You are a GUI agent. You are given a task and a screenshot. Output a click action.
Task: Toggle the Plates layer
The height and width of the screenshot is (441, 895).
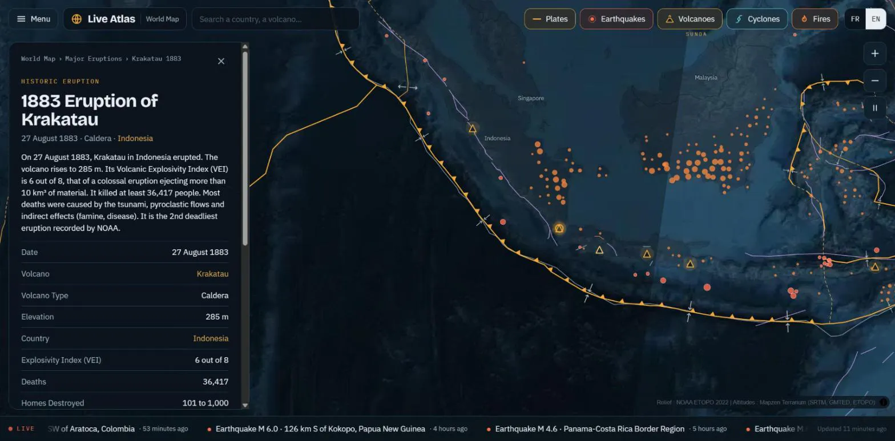tap(550, 19)
